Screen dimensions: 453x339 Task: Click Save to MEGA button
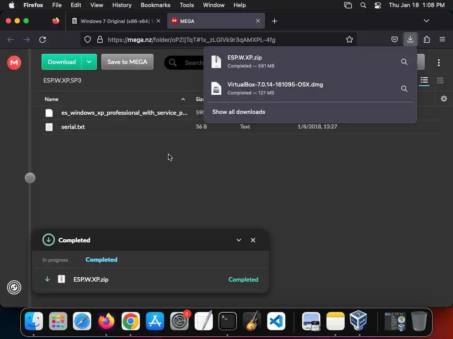(x=127, y=62)
